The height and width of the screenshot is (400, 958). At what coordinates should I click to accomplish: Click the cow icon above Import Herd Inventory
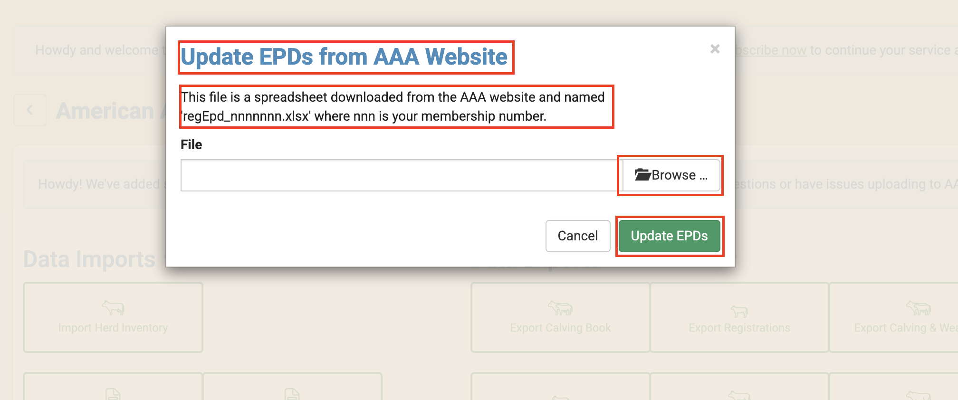coord(113,308)
